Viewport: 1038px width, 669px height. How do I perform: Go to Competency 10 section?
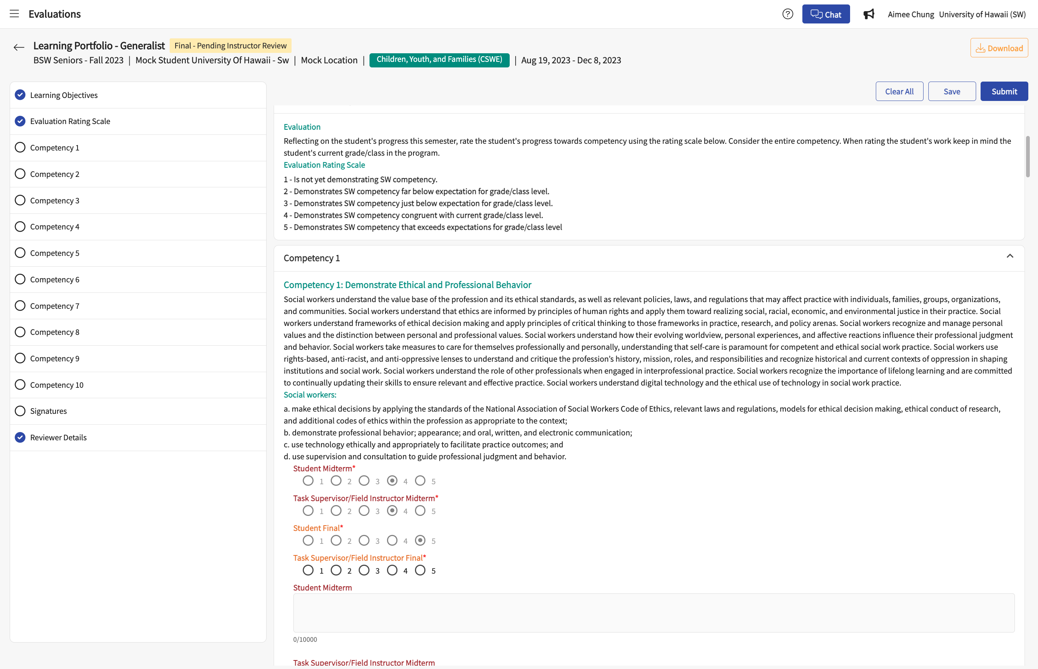click(138, 385)
